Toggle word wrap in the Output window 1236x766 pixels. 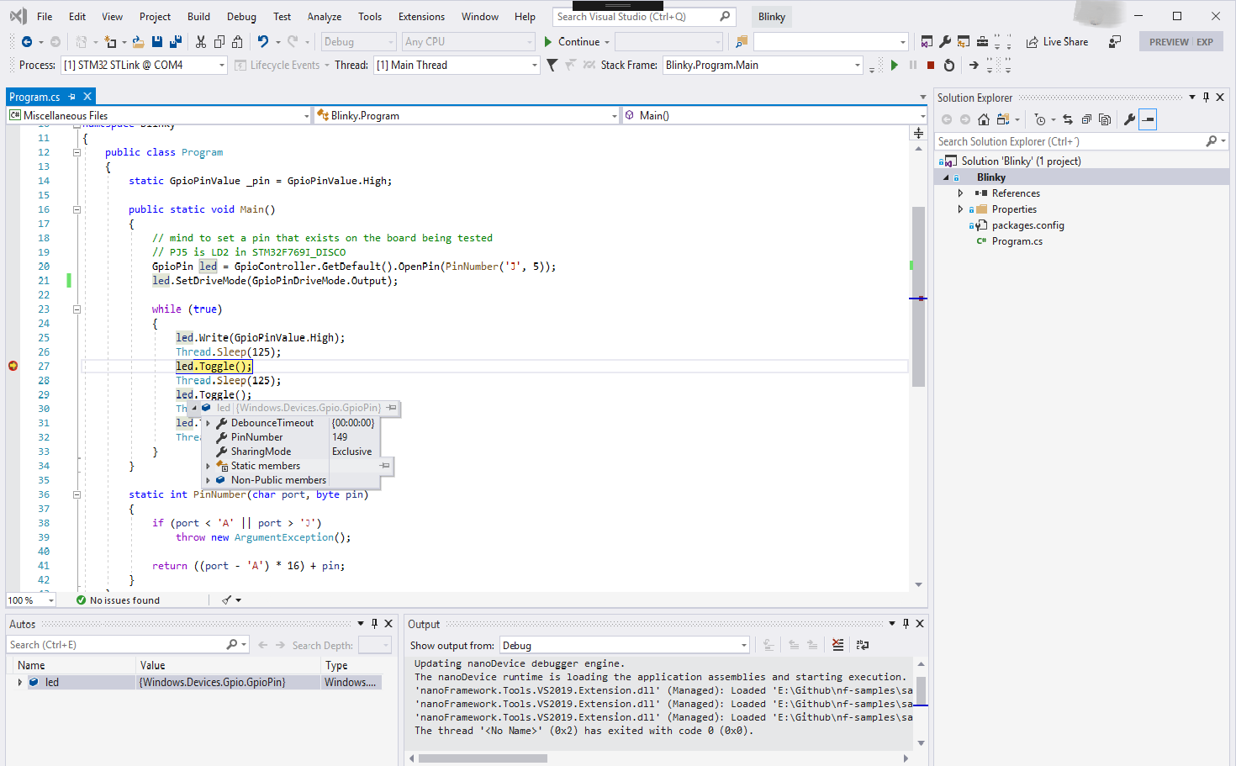click(x=861, y=644)
